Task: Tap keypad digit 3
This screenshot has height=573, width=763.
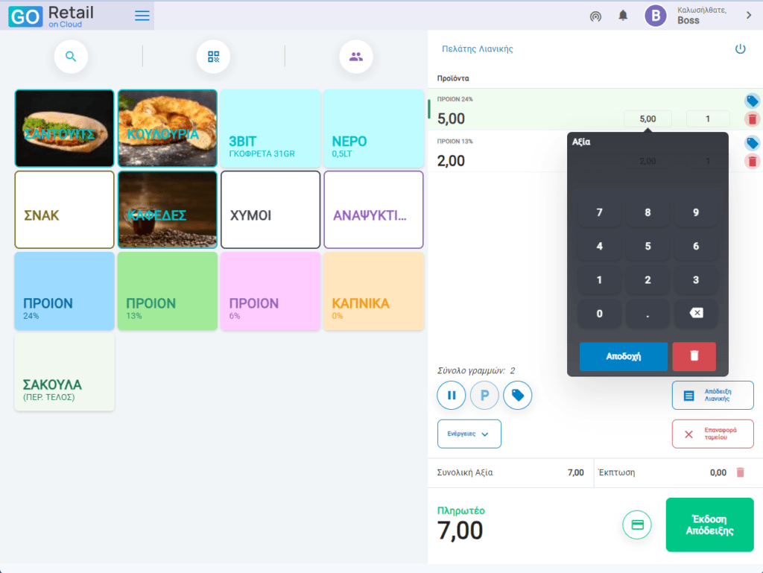Action: click(696, 279)
